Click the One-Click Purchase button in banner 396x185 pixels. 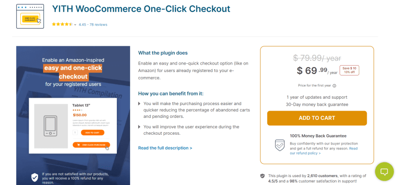click(x=91, y=145)
